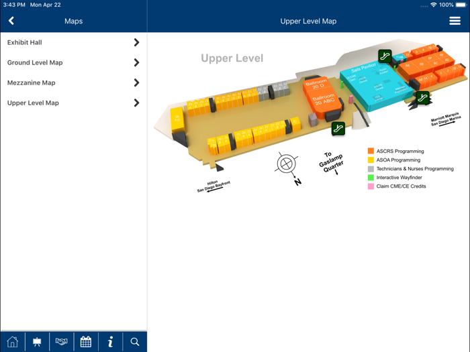Tap the escalator icon below Ballroom 20 ABC
The width and height of the screenshot is (470, 352).
click(x=338, y=128)
